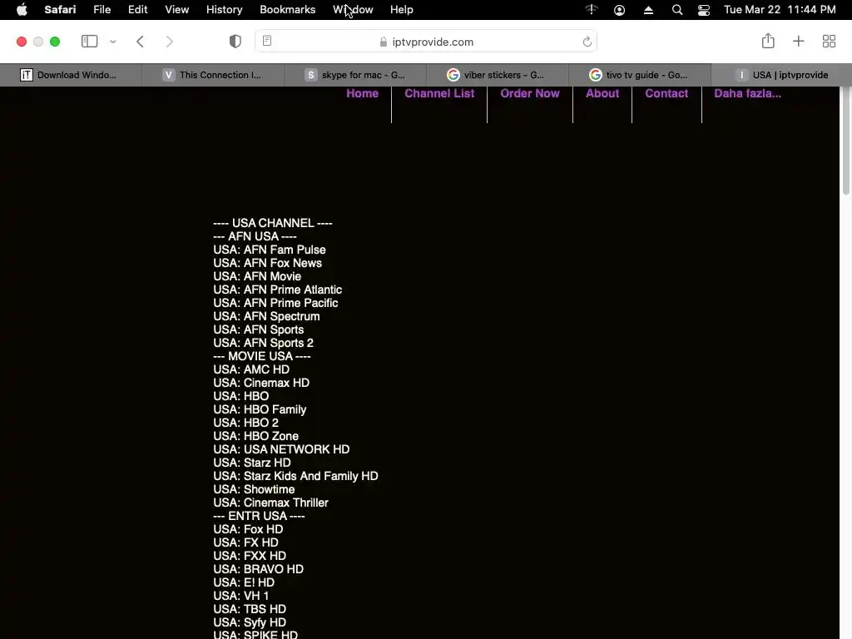Go to the Order Now link

(530, 93)
